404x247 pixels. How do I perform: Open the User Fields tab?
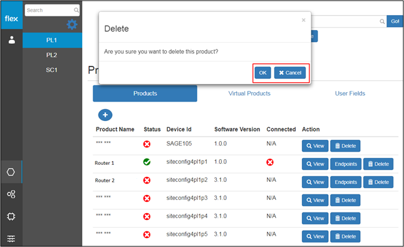pyautogui.click(x=350, y=93)
